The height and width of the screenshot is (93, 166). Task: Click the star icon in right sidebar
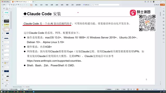click(x=164, y=14)
